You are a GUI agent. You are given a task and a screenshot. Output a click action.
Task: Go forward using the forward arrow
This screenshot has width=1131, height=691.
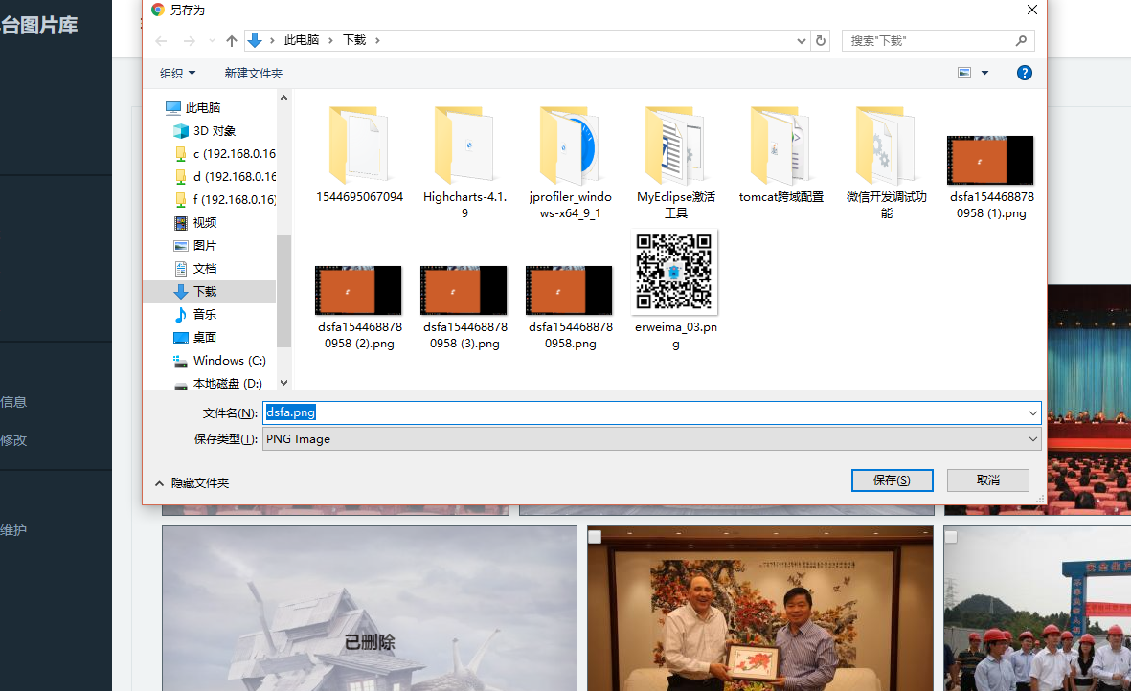click(x=189, y=41)
